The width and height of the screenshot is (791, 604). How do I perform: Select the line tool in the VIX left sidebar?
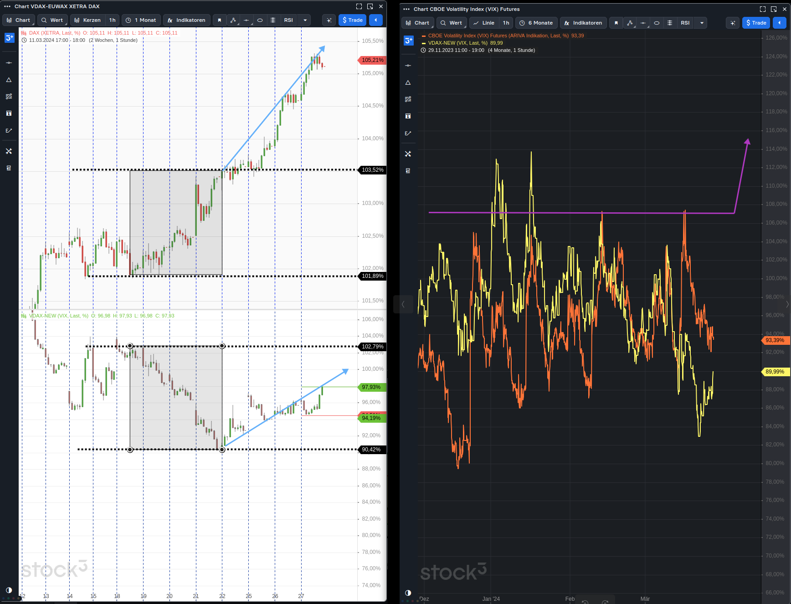pyautogui.click(x=408, y=66)
